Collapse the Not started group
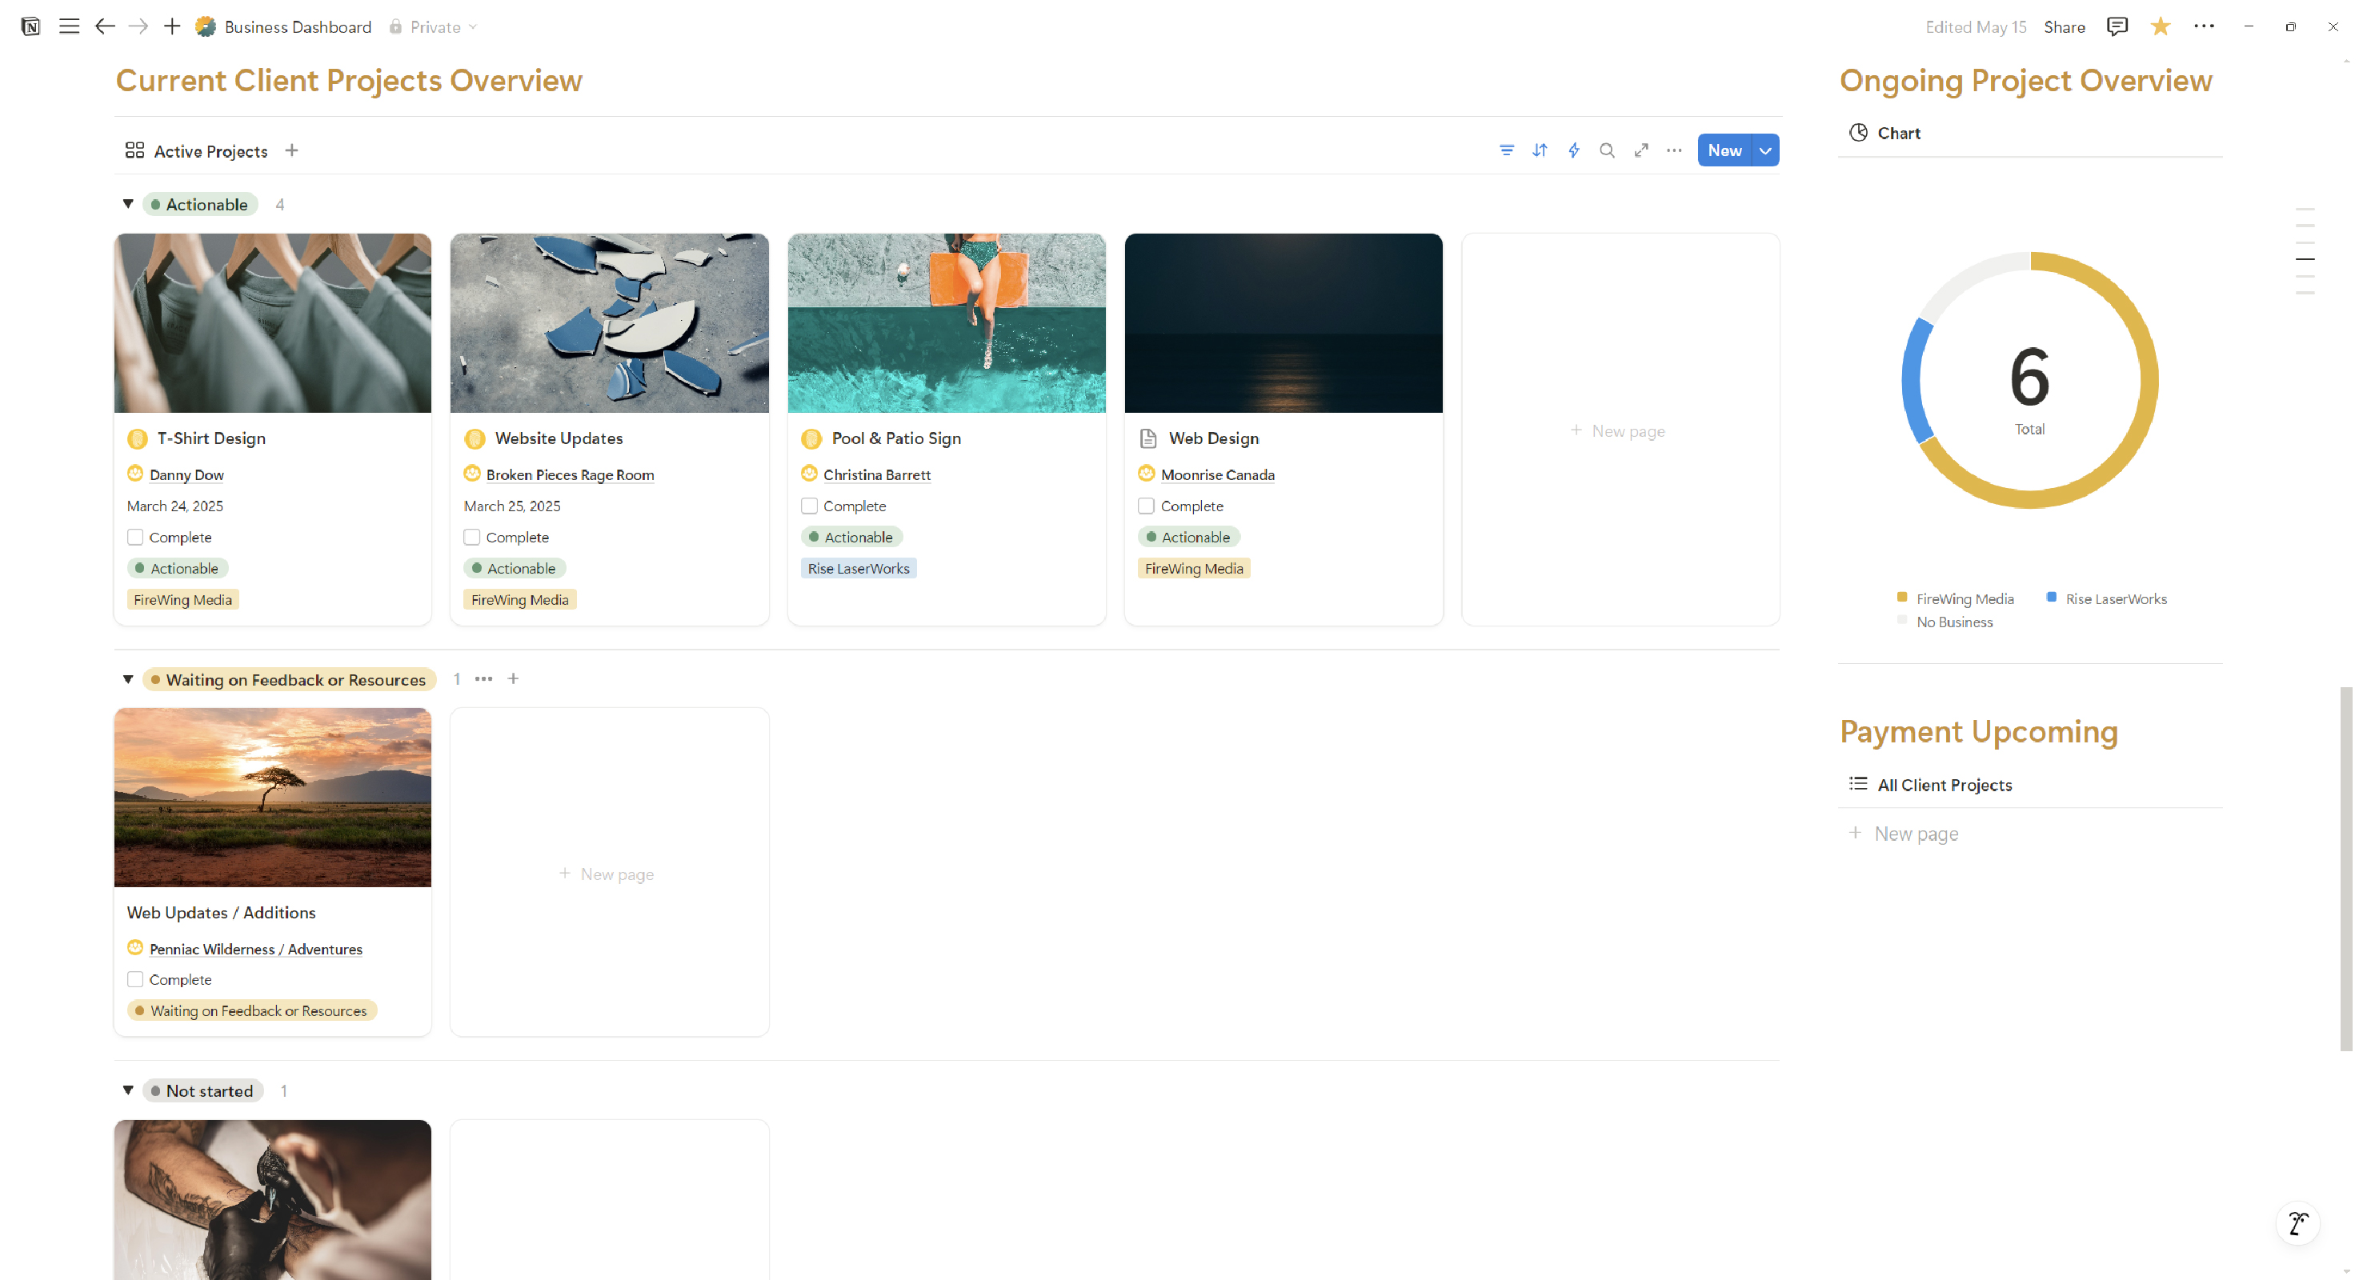Image resolution: width=2363 pixels, height=1280 pixels. (x=128, y=1090)
